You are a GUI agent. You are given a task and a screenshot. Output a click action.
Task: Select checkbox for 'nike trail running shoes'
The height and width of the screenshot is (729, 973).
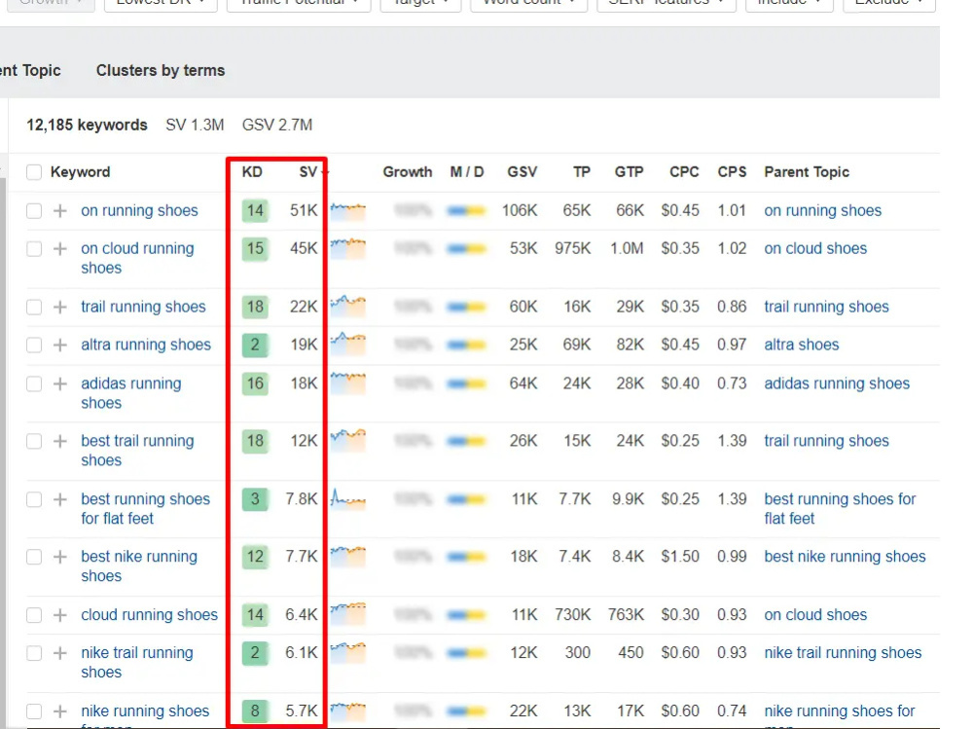tap(34, 653)
